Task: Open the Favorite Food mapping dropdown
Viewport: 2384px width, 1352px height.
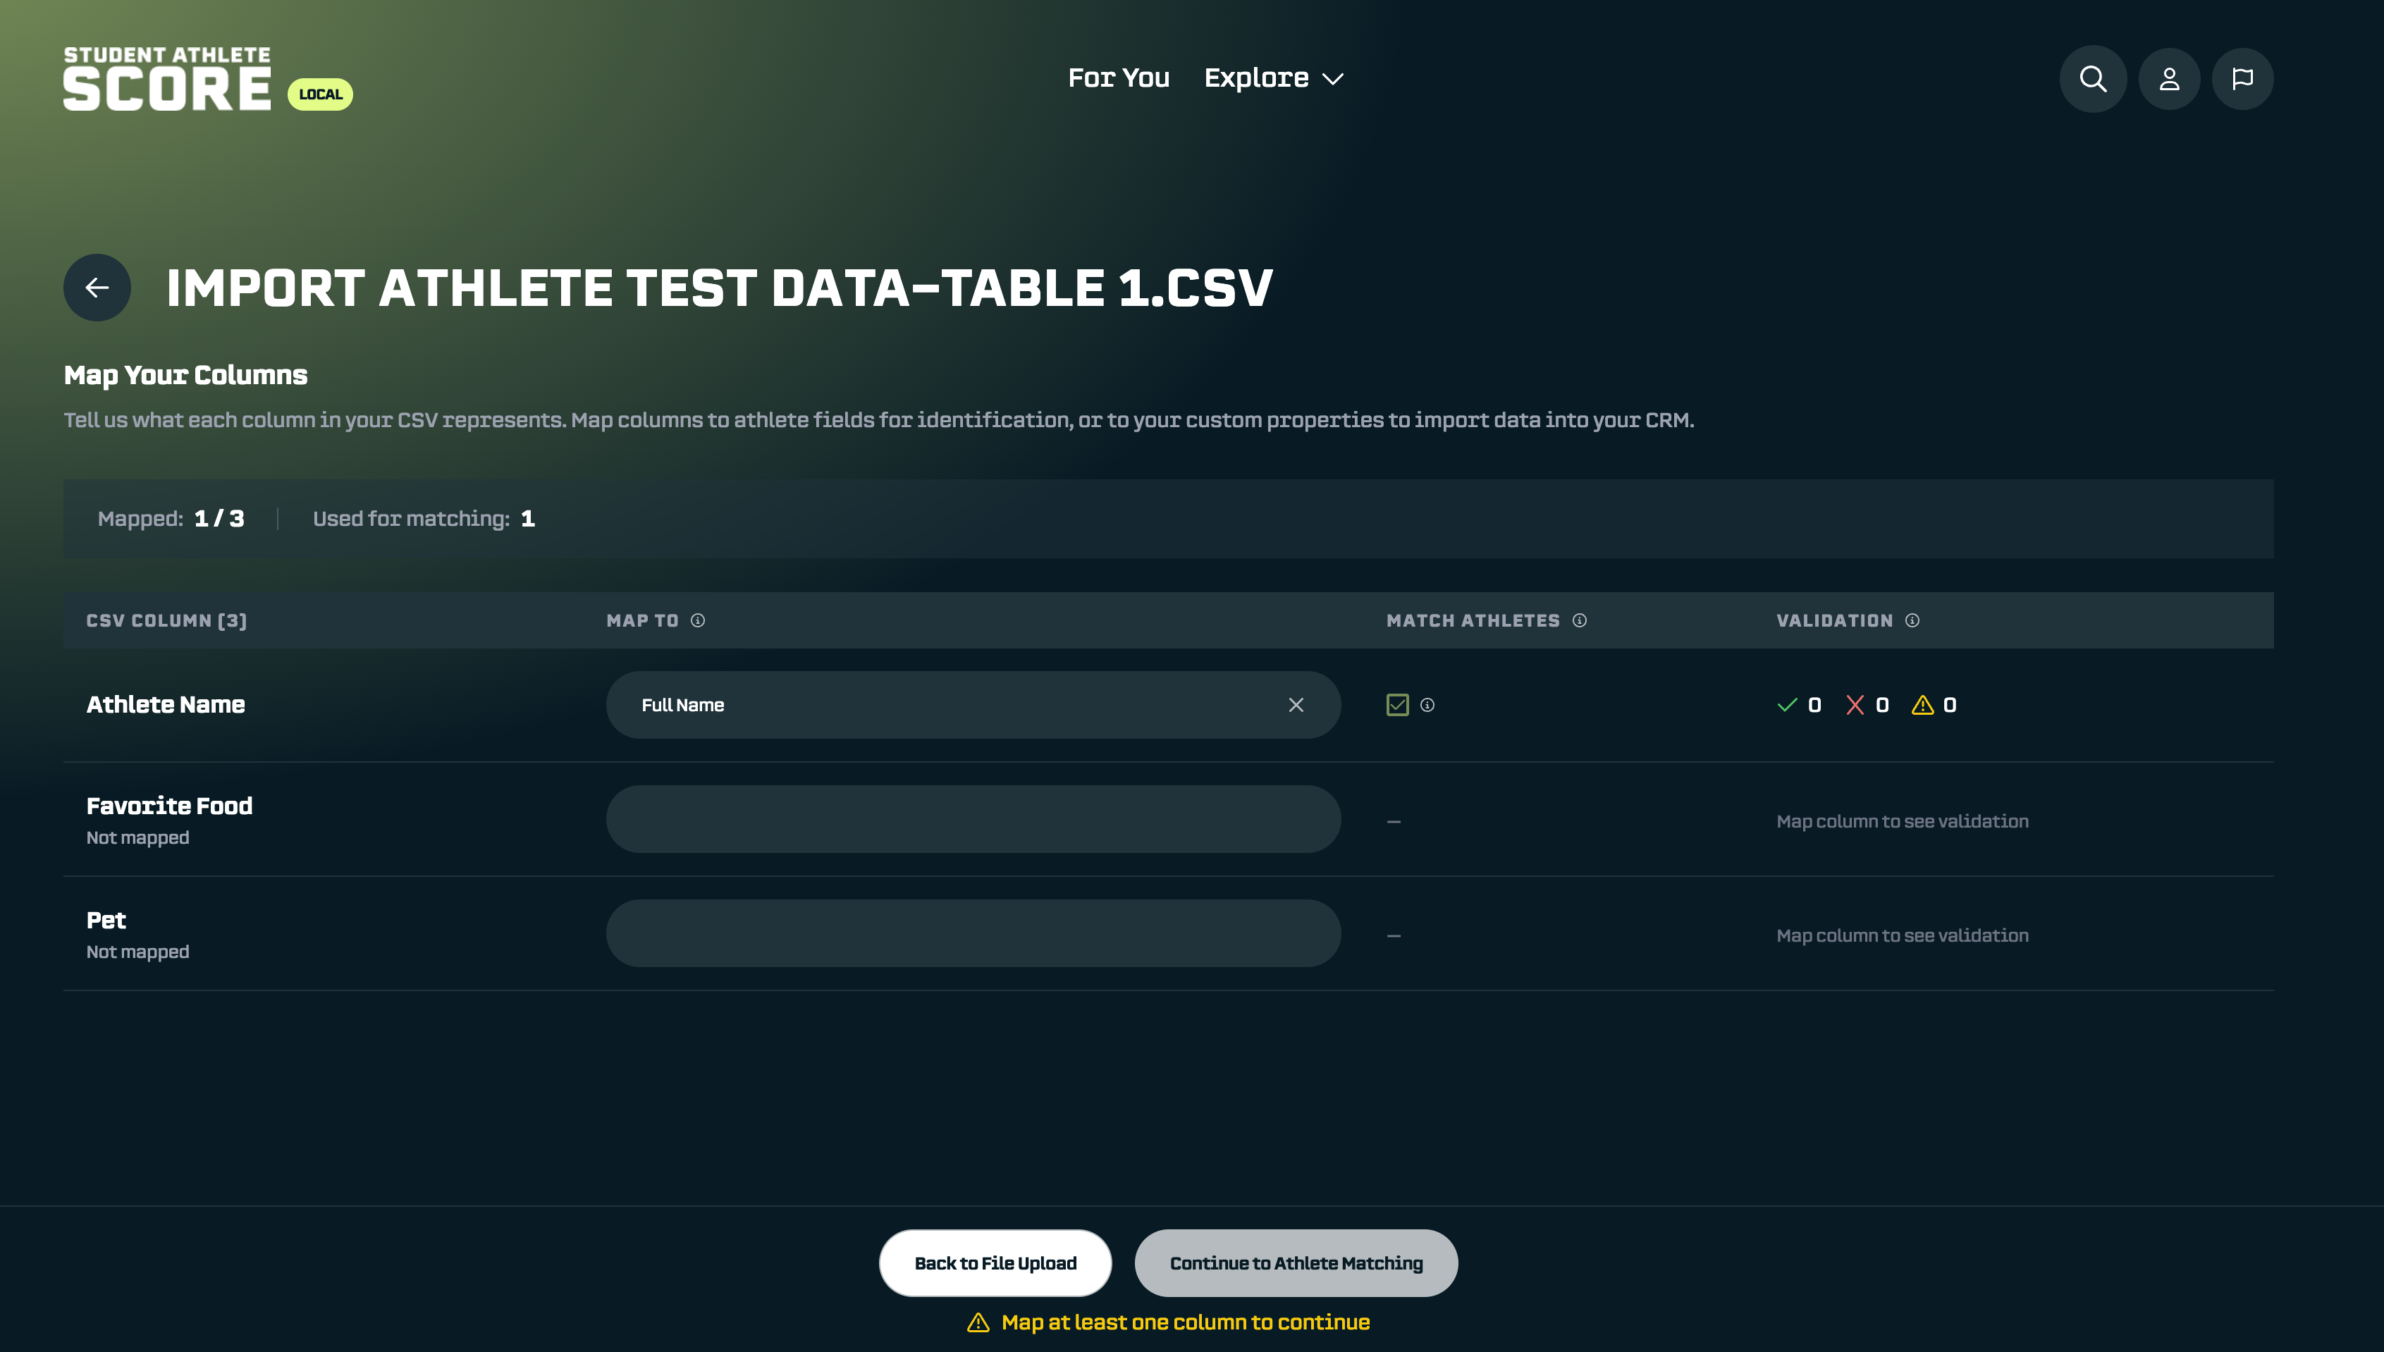Action: point(973,819)
